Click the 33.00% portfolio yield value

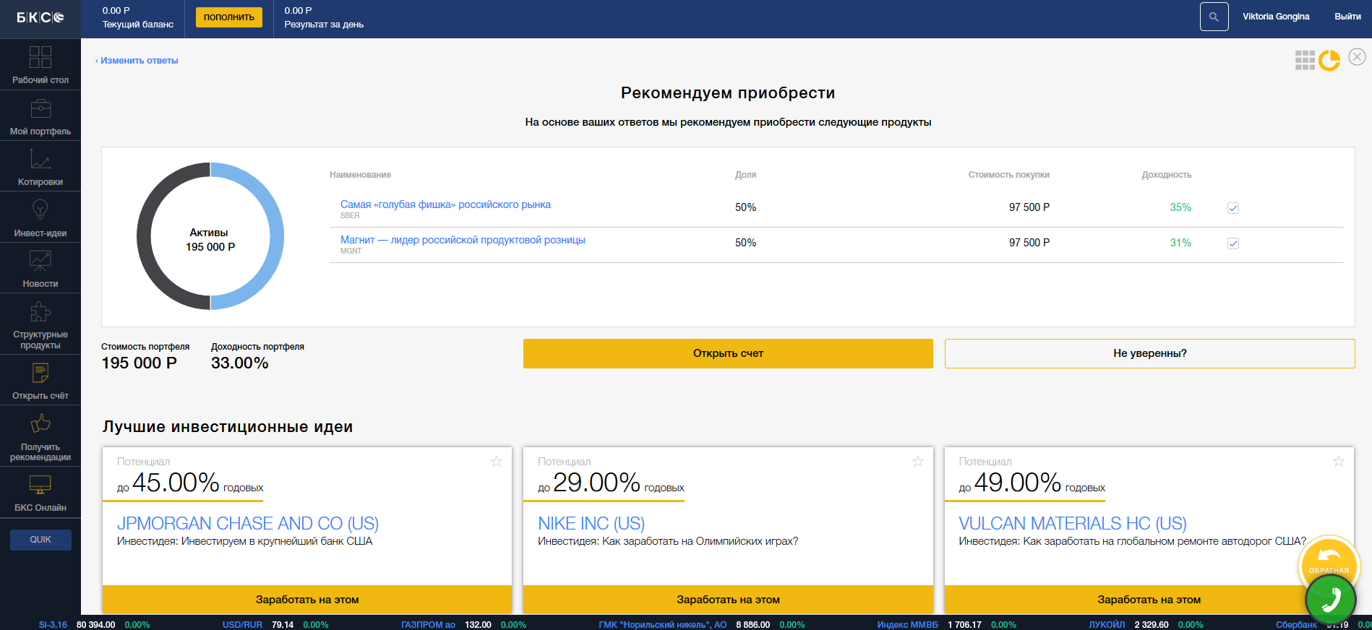pyautogui.click(x=239, y=363)
